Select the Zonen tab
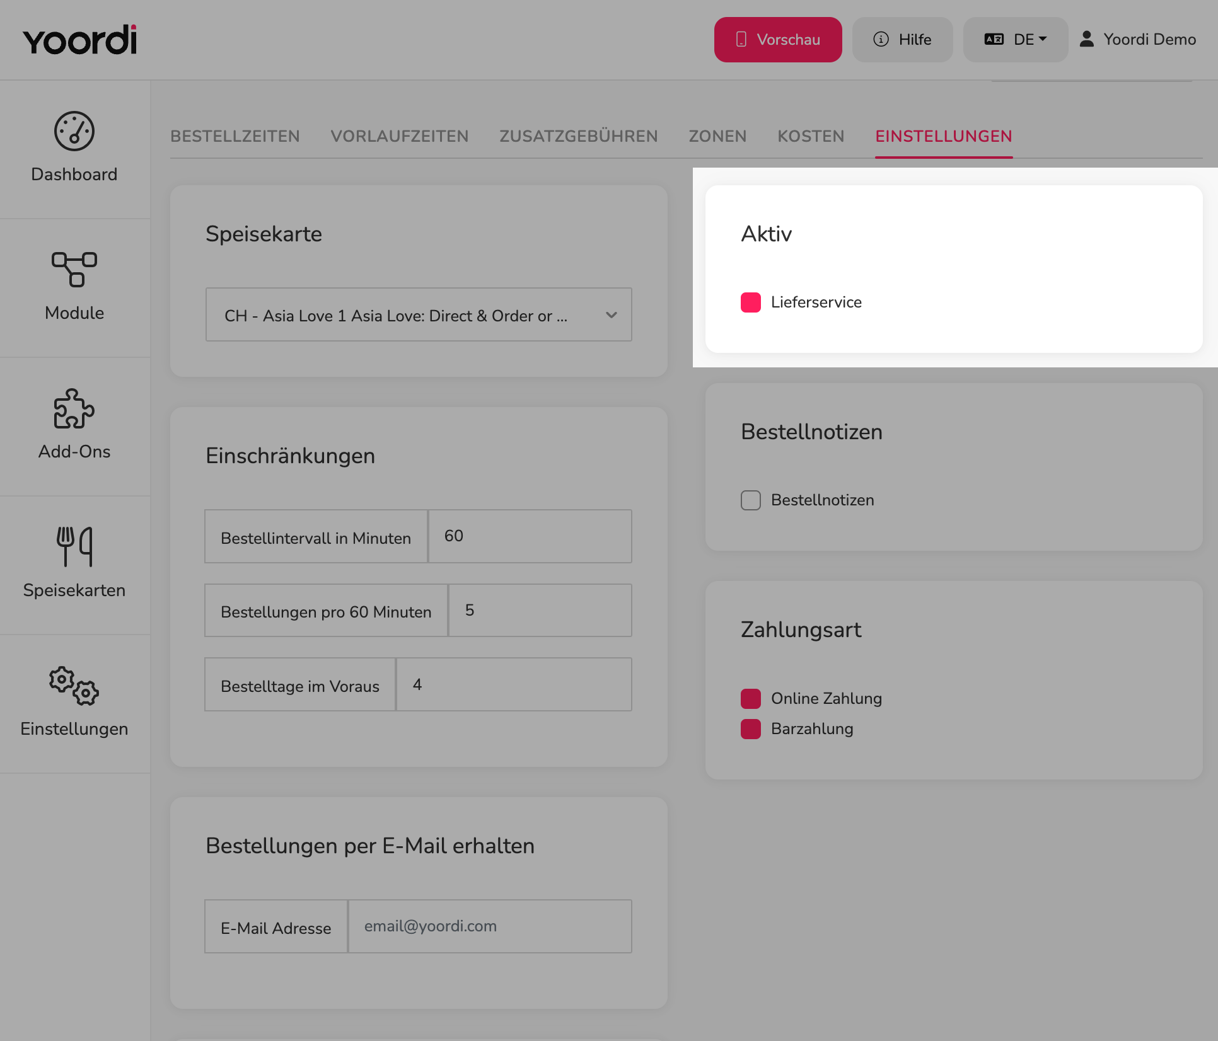 click(x=717, y=136)
